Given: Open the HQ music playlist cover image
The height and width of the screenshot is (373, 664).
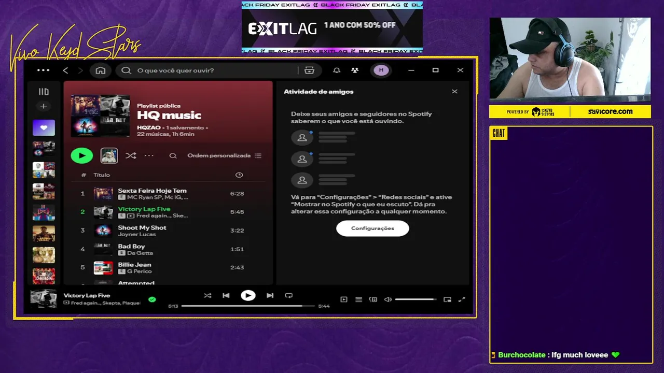Looking at the screenshot, I should pos(100,116).
